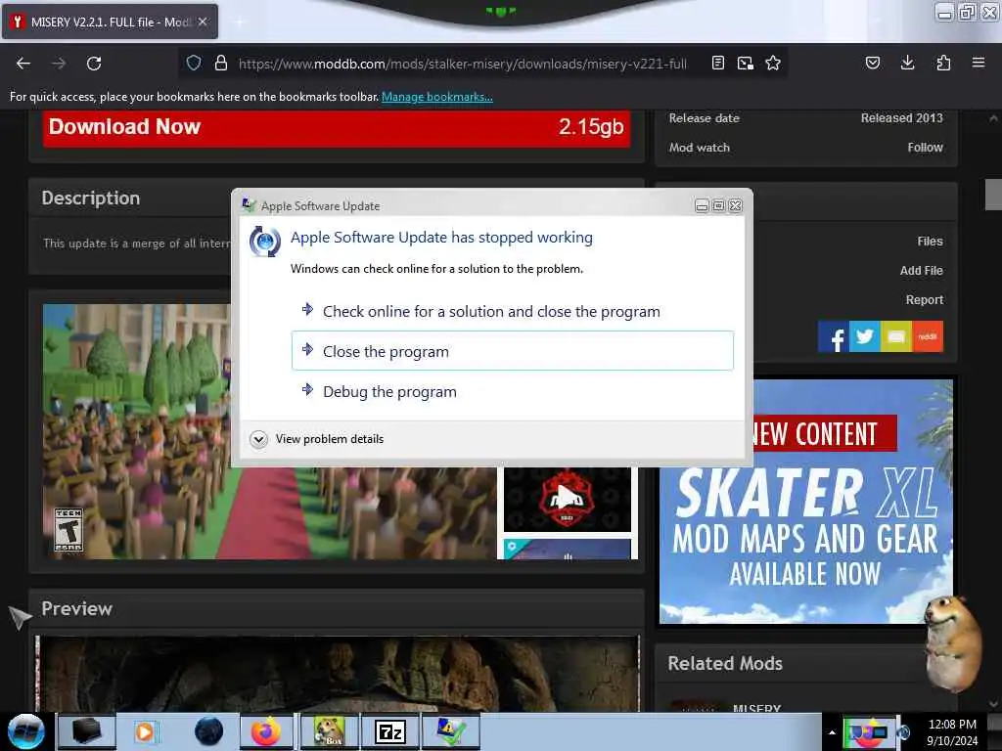
Task: Open the Skater XL advertisement banner
Action: [806, 502]
